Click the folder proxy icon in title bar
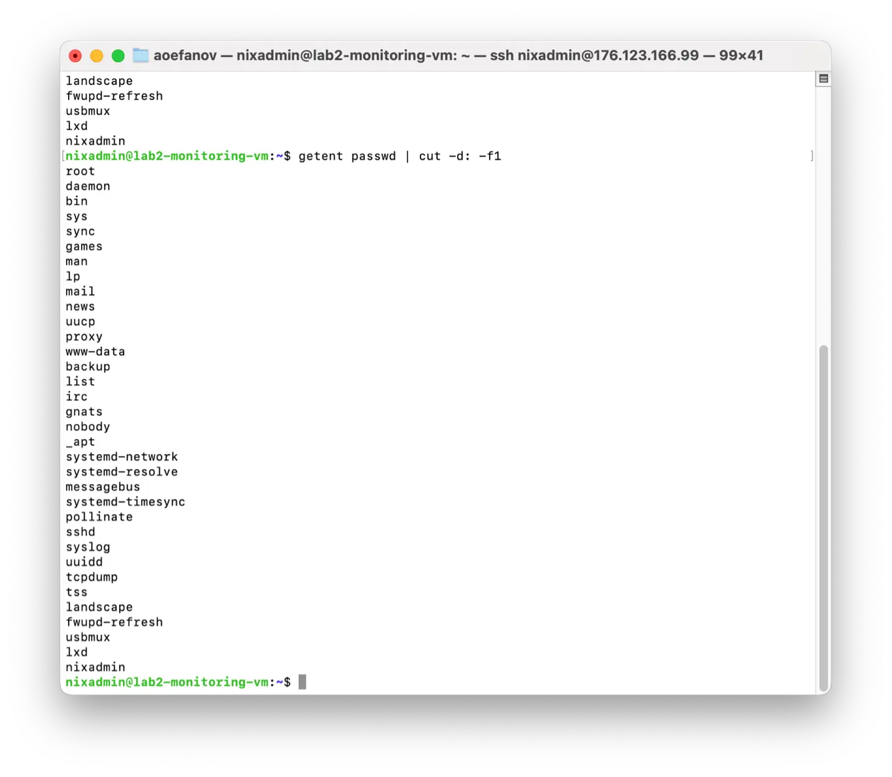This screenshot has width=892, height=777. [x=141, y=55]
